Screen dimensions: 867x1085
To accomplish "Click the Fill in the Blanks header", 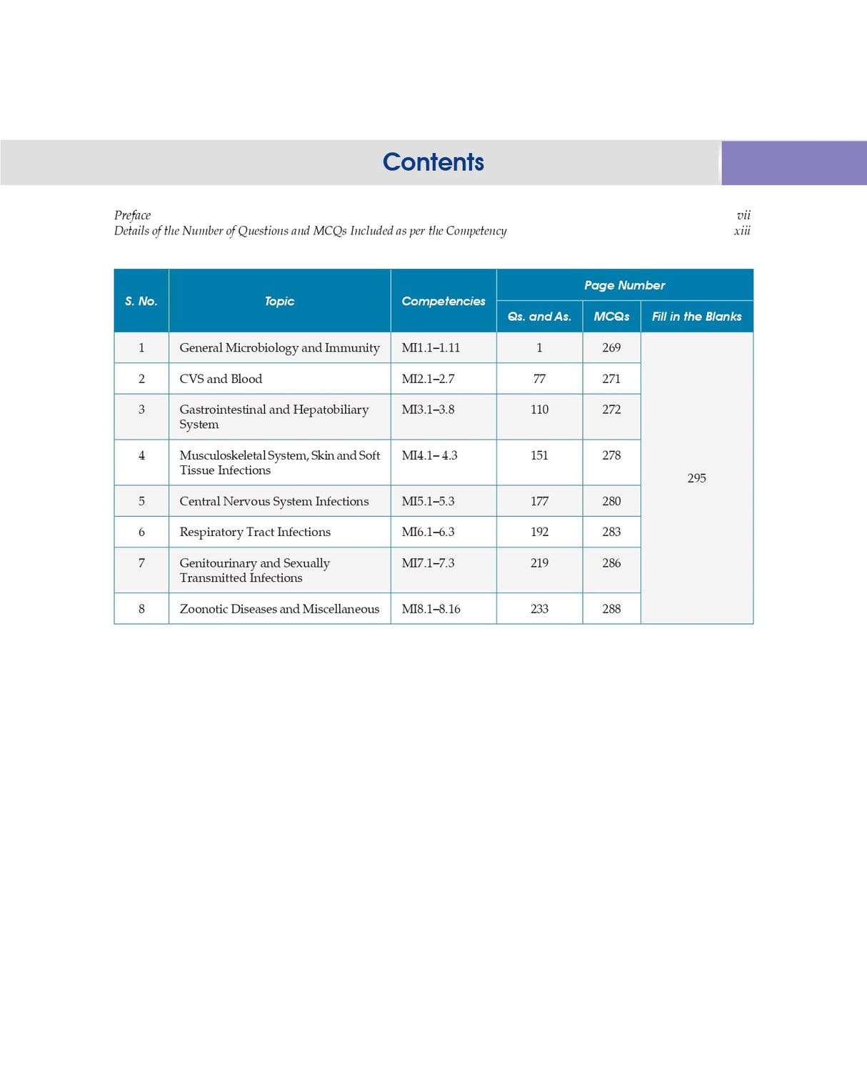I will (x=697, y=315).
